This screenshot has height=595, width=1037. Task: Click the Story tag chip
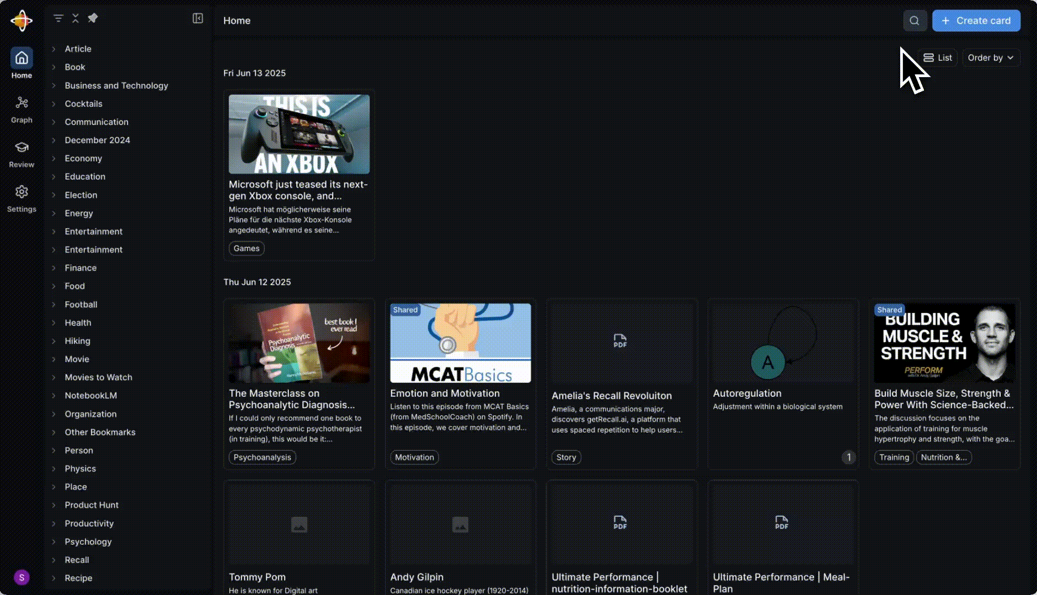tap(566, 457)
